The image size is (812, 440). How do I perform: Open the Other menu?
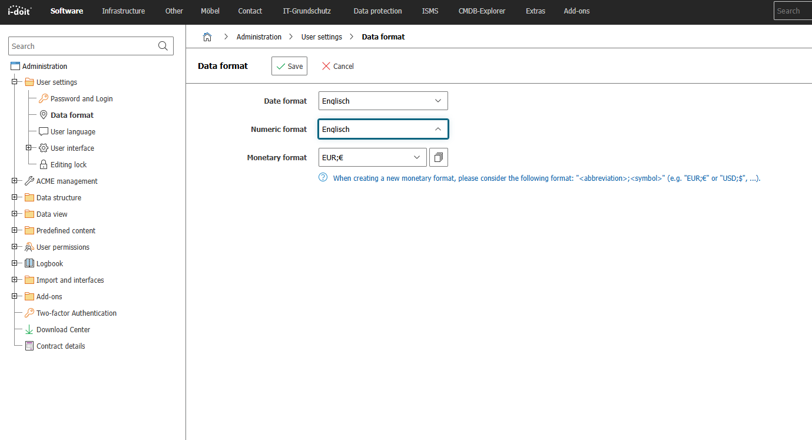(174, 11)
